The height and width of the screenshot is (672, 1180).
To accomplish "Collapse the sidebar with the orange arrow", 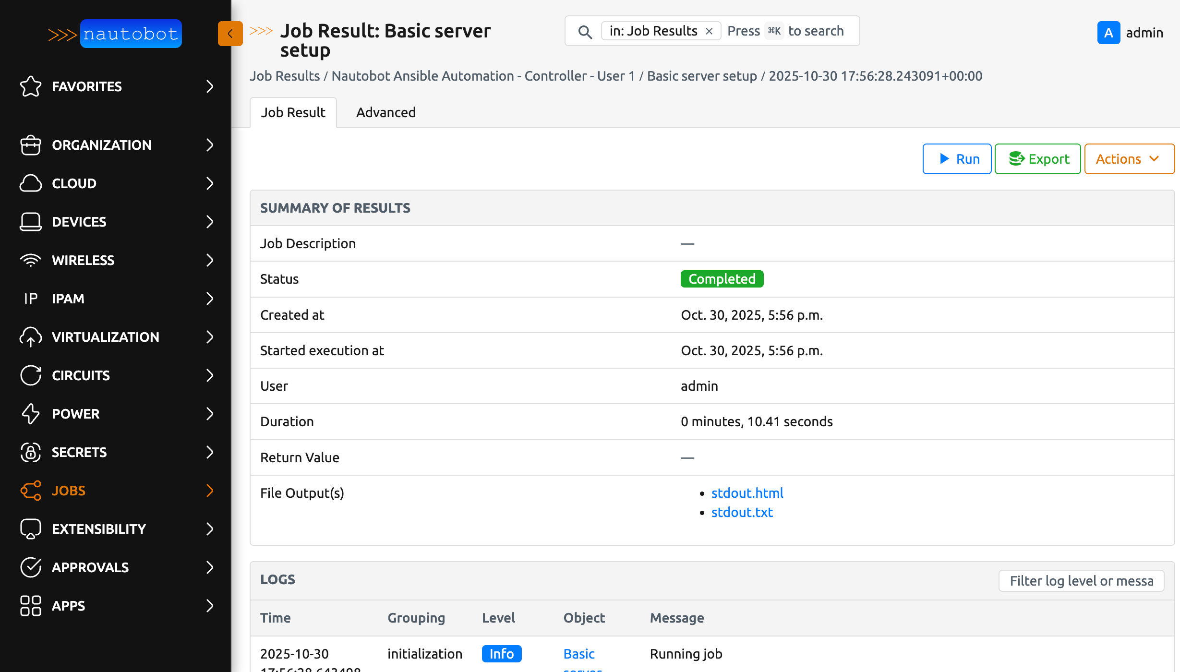I will pyautogui.click(x=230, y=34).
